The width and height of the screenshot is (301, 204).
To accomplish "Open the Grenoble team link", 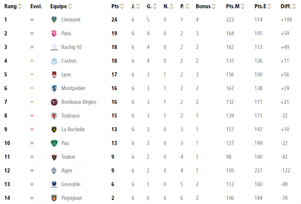I will point(71,184).
